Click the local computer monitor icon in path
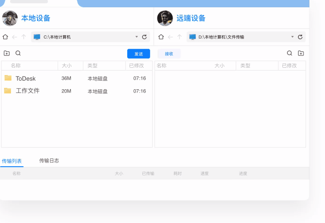 pyautogui.click(x=37, y=37)
